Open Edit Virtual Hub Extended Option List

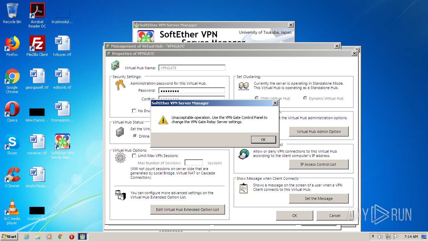click(188, 210)
